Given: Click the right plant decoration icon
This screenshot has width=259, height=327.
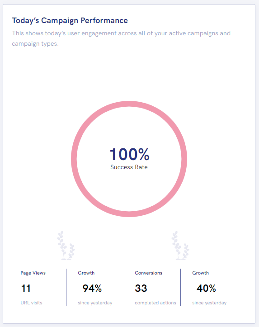Looking at the screenshot, I should pyautogui.click(x=180, y=246).
